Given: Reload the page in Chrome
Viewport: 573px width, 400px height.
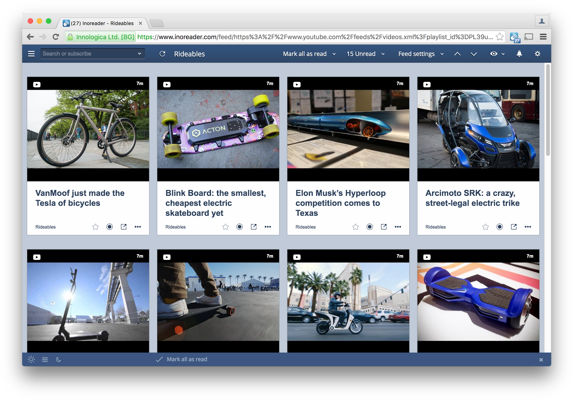Looking at the screenshot, I should [55, 37].
